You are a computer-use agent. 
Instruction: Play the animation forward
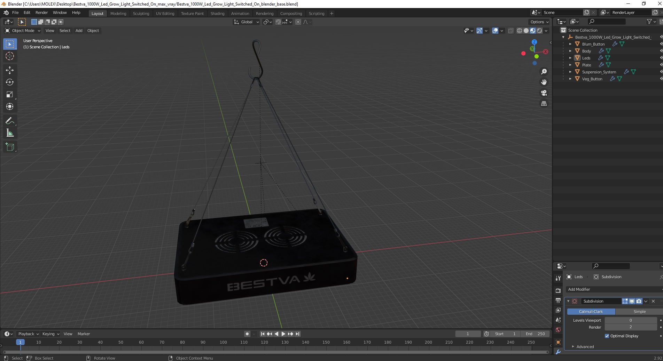point(283,334)
